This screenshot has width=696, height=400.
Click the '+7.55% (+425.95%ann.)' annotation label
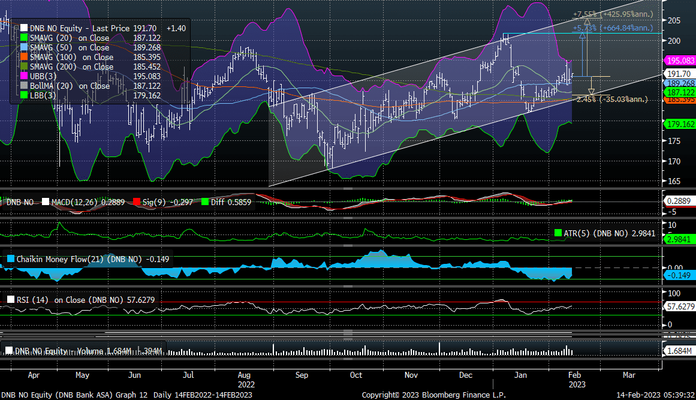point(613,14)
